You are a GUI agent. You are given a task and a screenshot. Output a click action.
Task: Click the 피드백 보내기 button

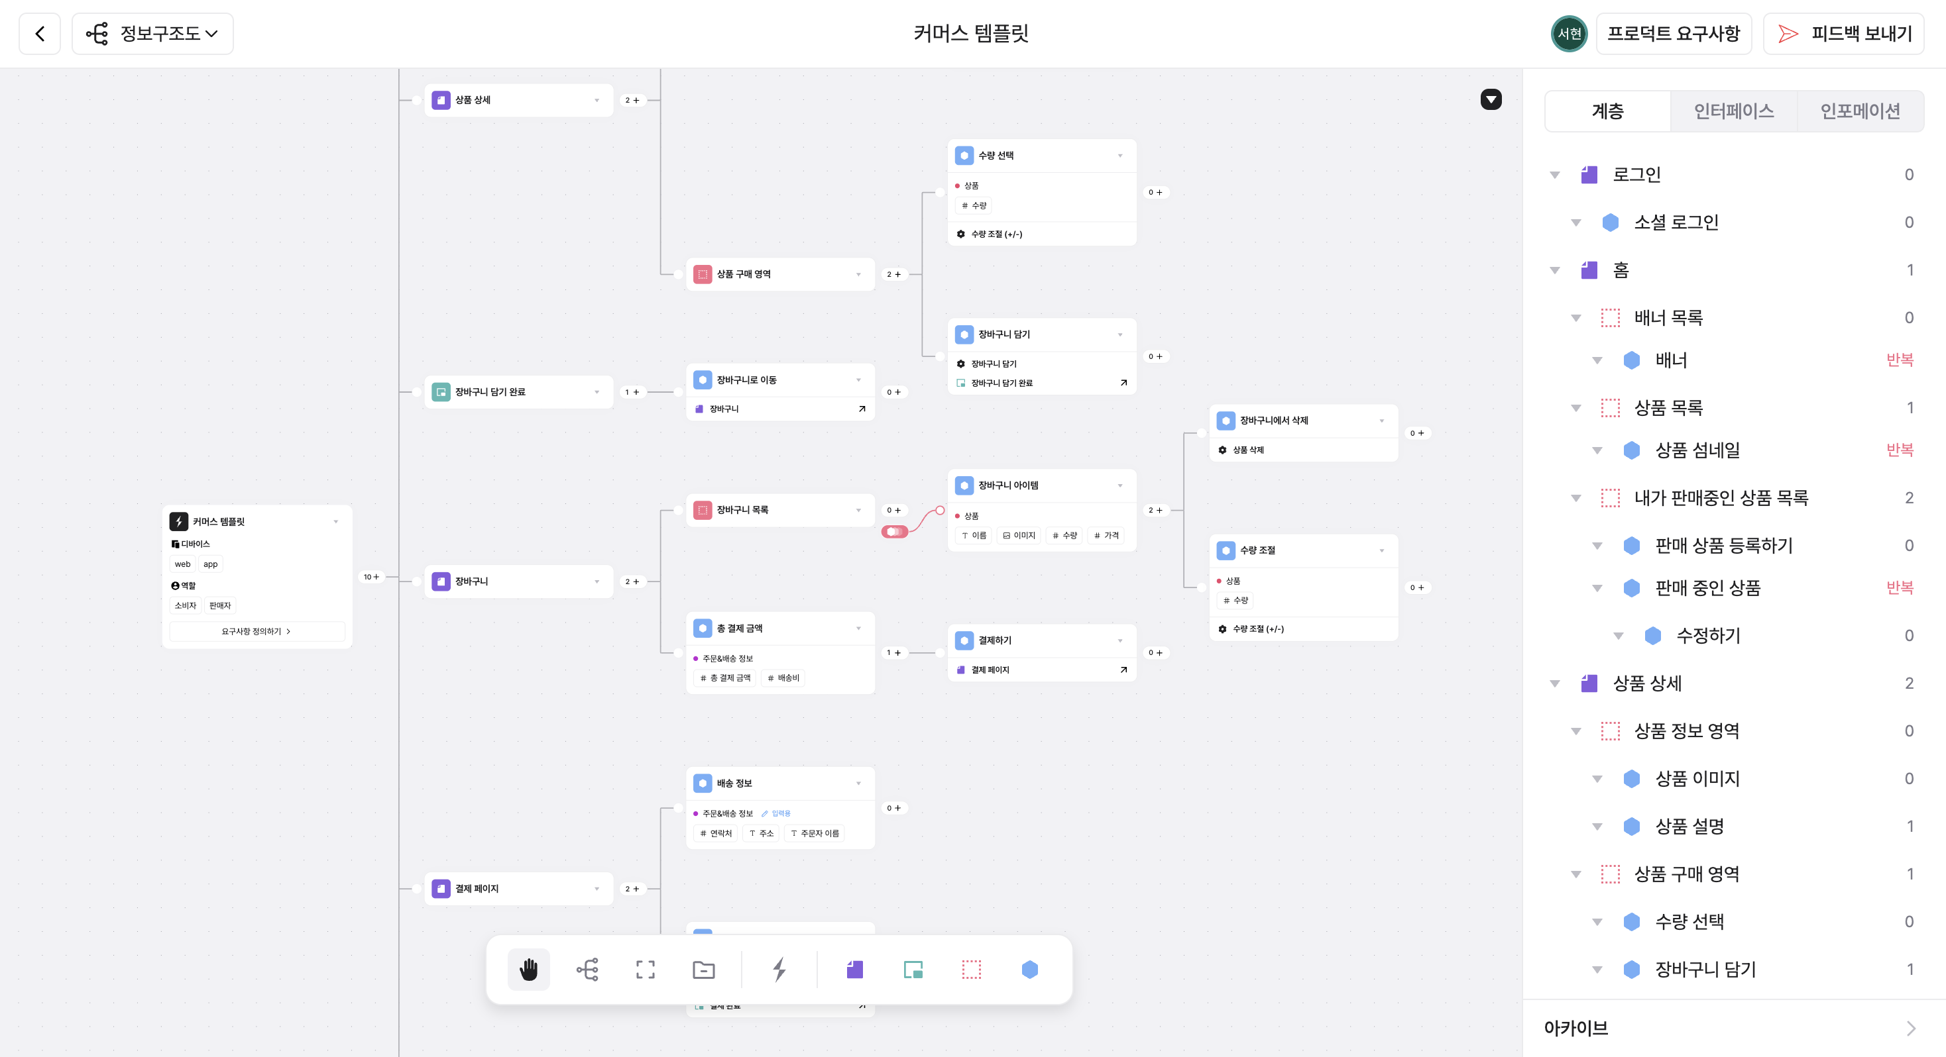[x=1843, y=33]
